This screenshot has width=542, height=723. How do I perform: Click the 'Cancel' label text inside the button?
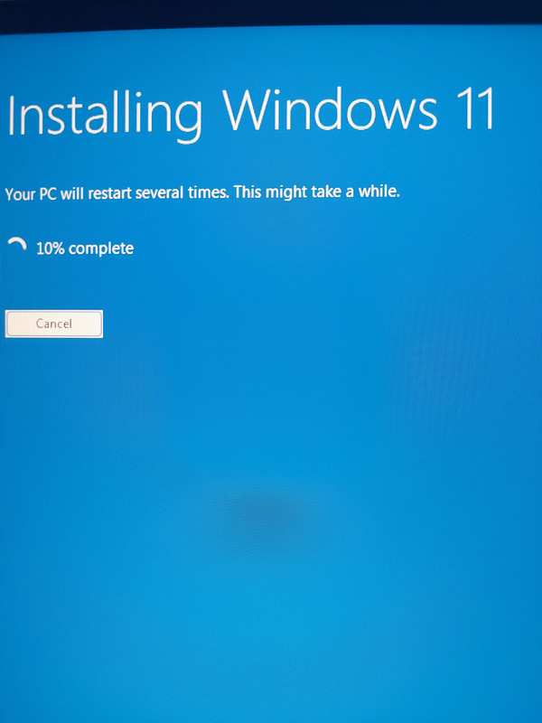tap(54, 324)
